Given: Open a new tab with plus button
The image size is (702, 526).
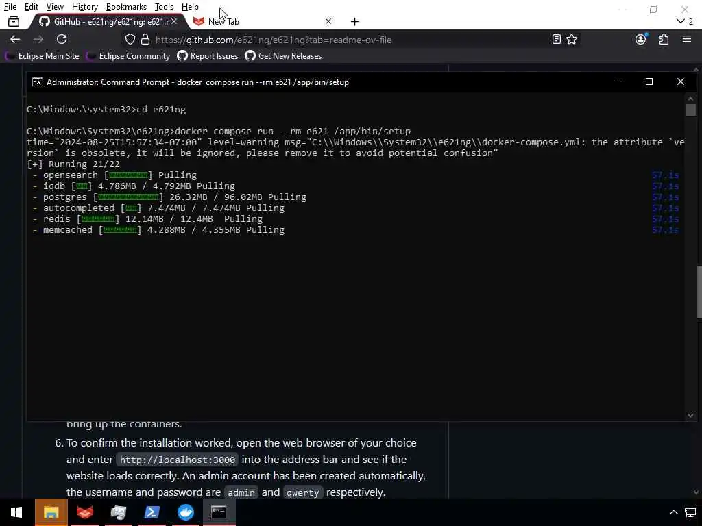Looking at the screenshot, I should tap(354, 21).
